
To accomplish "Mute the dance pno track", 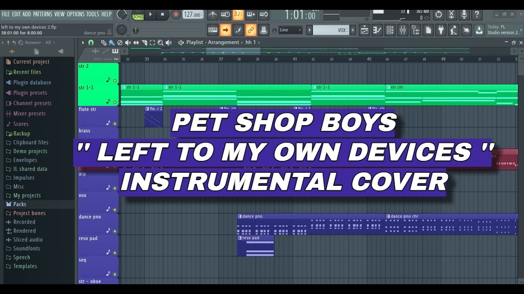I will 115,231.
